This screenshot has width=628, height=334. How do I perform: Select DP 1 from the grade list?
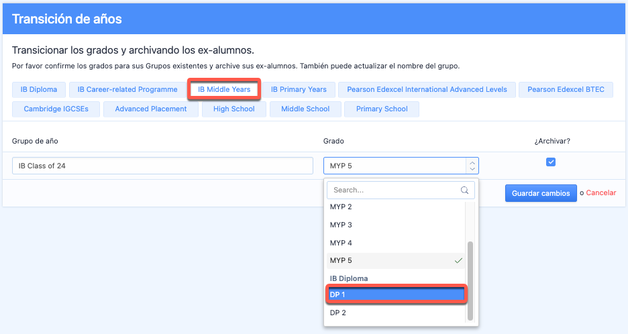pos(396,294)
